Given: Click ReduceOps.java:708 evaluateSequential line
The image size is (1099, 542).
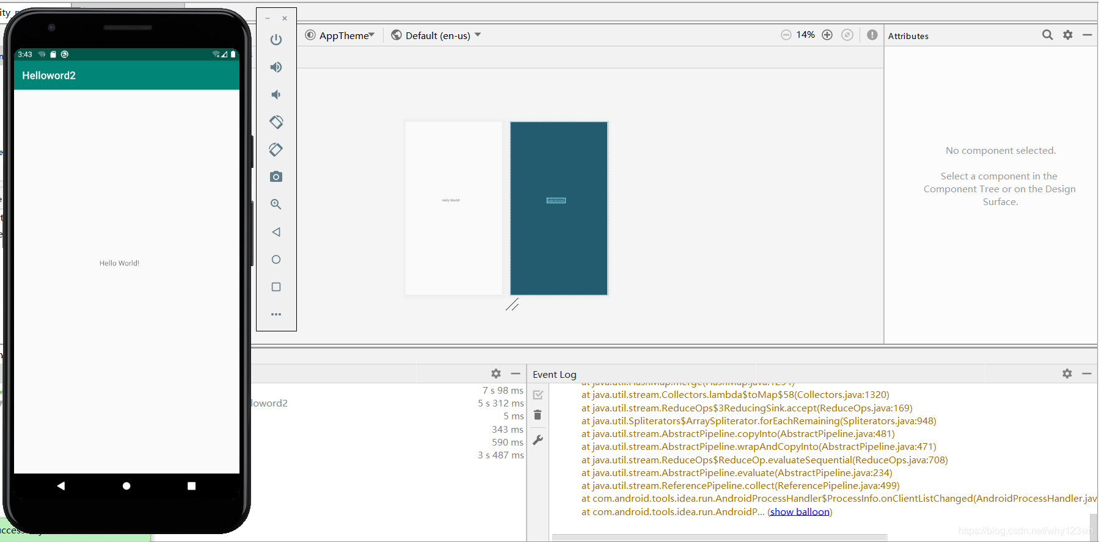Looking at the screenshot, I should pos(764,460).
